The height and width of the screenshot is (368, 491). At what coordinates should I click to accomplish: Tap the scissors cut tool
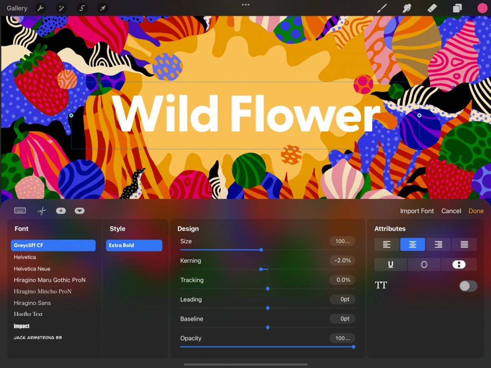[41, 210]
